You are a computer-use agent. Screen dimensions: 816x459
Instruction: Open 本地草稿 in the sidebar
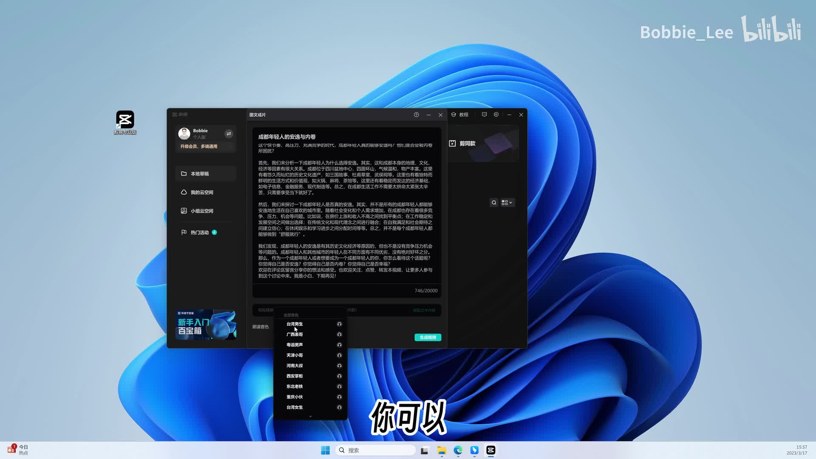click(x=200, y=174)
